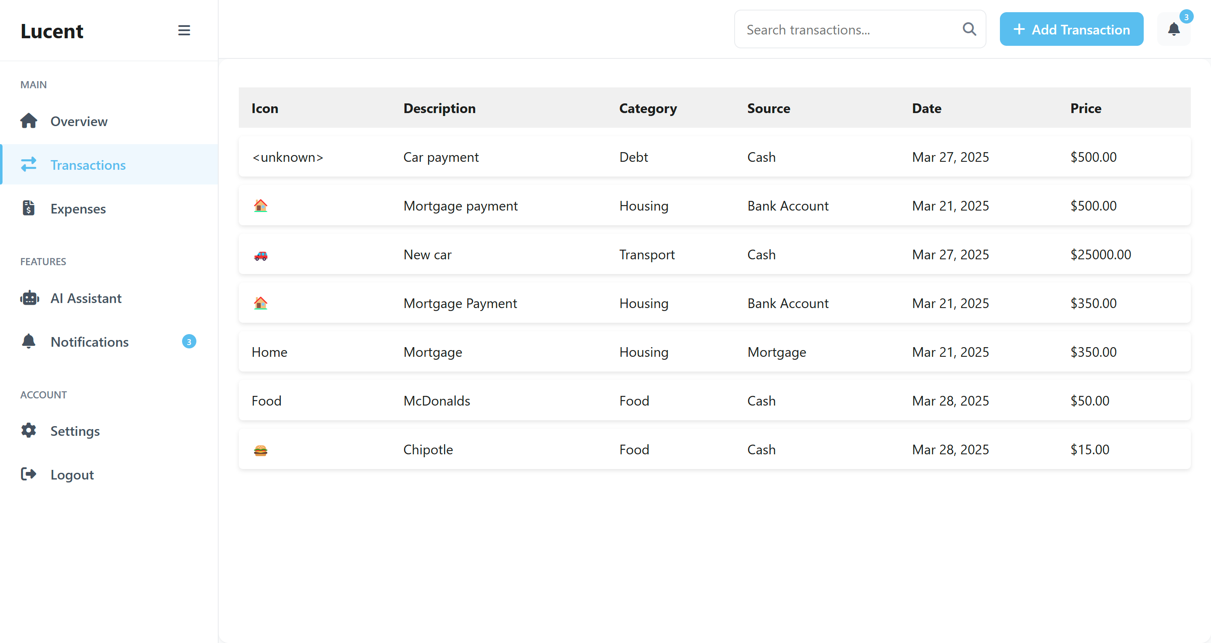Open the Transactions sidebar item

click(88, 165)
